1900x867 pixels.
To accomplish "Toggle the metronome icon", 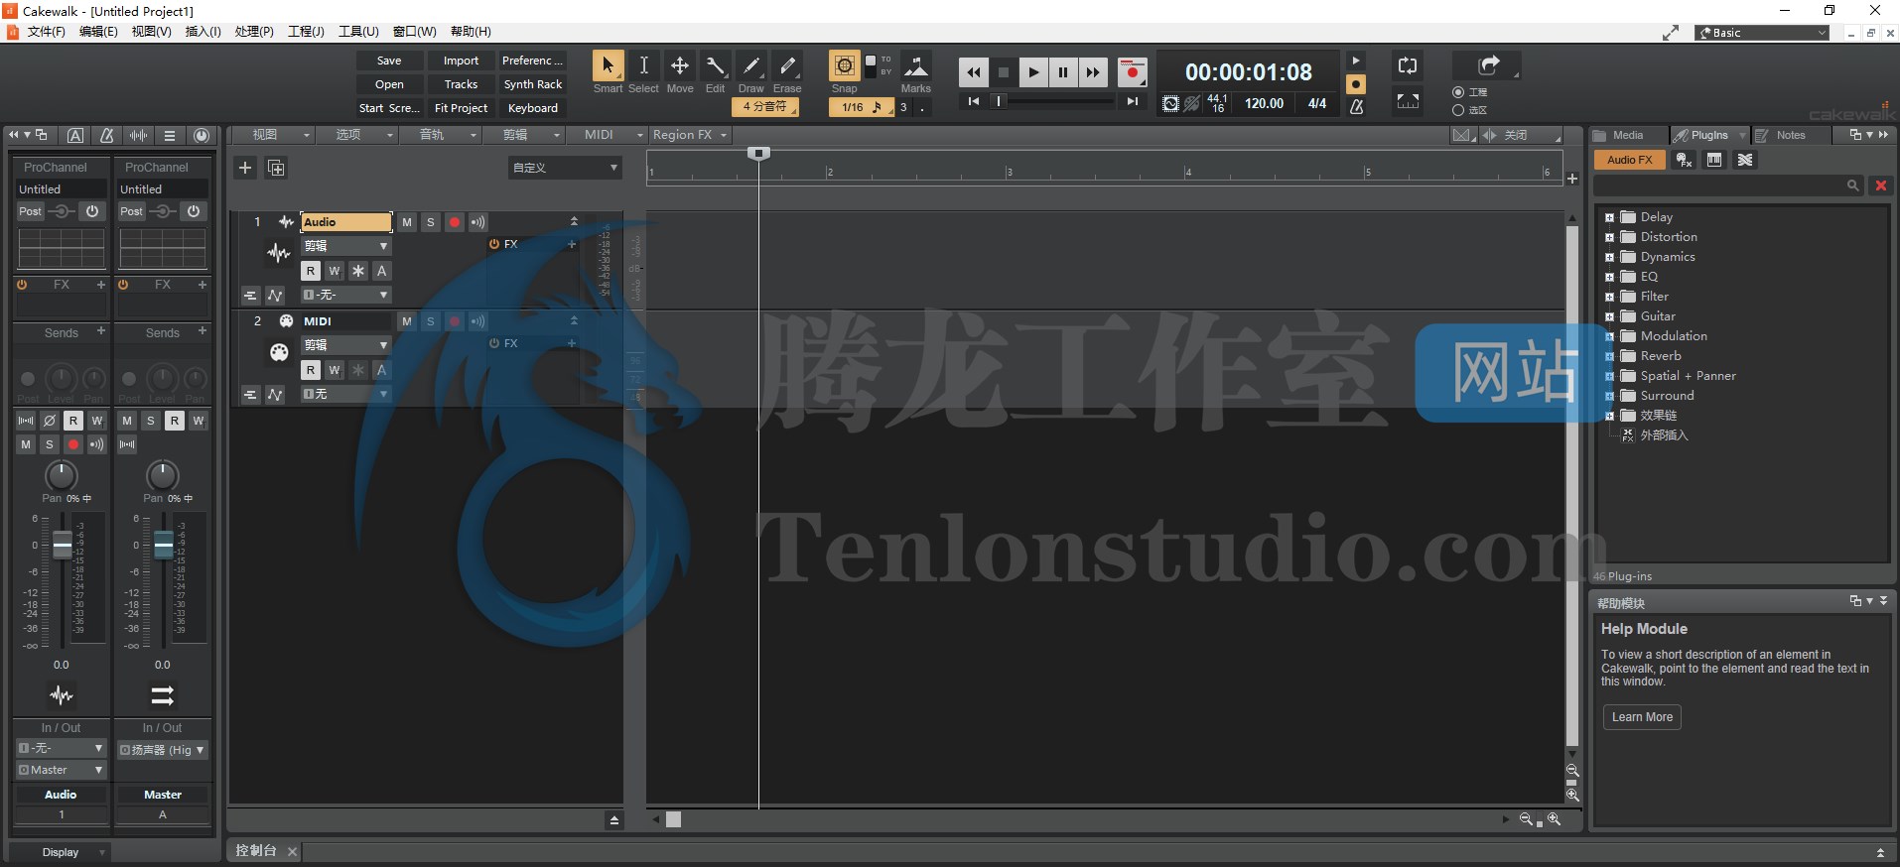I will 1356,106.
